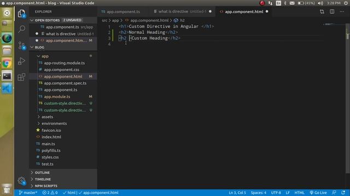The height and width of the screenshot is (196, 350).
Task: Open Terminal from the Ubuntu dock
Action: [7, 76]
